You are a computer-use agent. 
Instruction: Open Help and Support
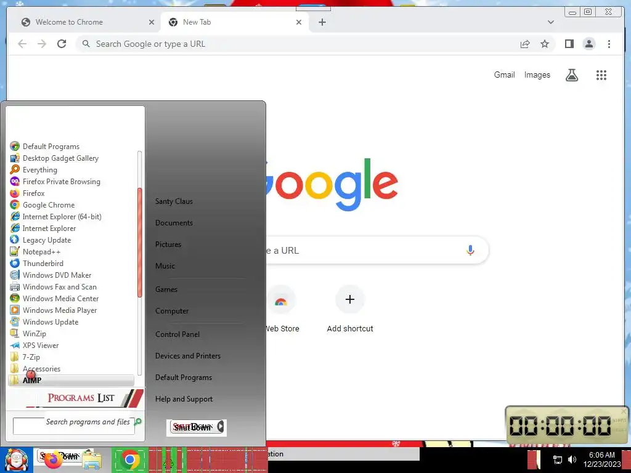click(184, 399)
